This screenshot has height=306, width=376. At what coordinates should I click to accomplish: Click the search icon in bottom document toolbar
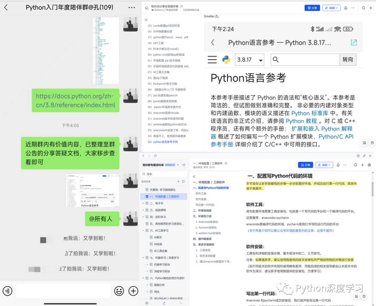pos(355,165)
